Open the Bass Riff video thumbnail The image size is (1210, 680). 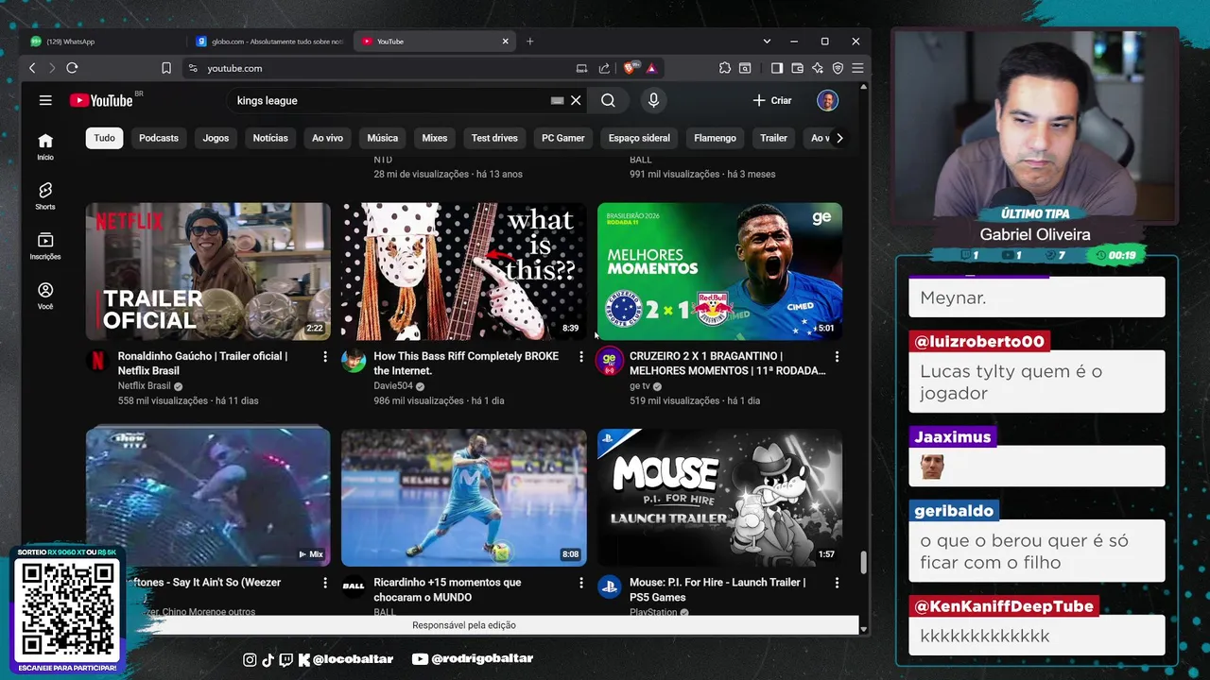pos(464,271)
